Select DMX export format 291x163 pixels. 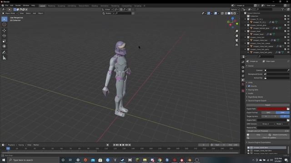[282, 113]
